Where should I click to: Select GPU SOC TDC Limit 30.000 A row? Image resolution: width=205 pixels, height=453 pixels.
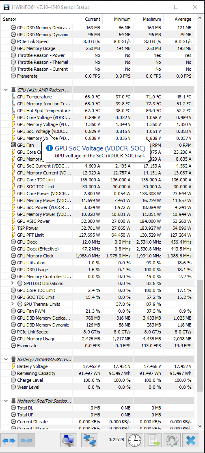pyautogui.click(x=97, y=187)
